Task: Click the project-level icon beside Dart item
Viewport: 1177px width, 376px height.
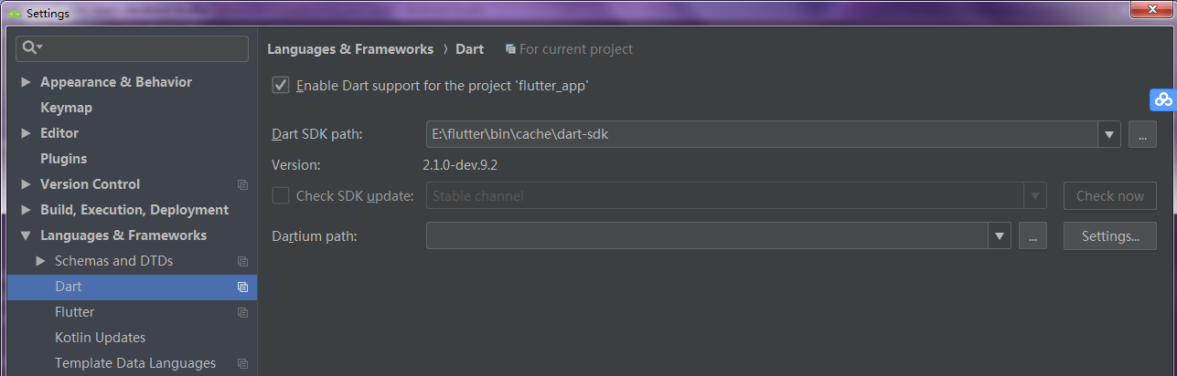Action: (242, 287)
